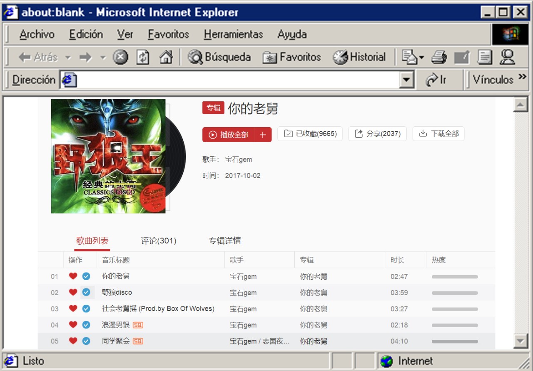
Task: Click the Dirección address input field
Action: pos(238,80)
